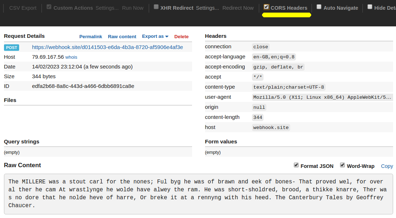Open the request Permalink
396x218 pixels.
(x=91, y=36)
